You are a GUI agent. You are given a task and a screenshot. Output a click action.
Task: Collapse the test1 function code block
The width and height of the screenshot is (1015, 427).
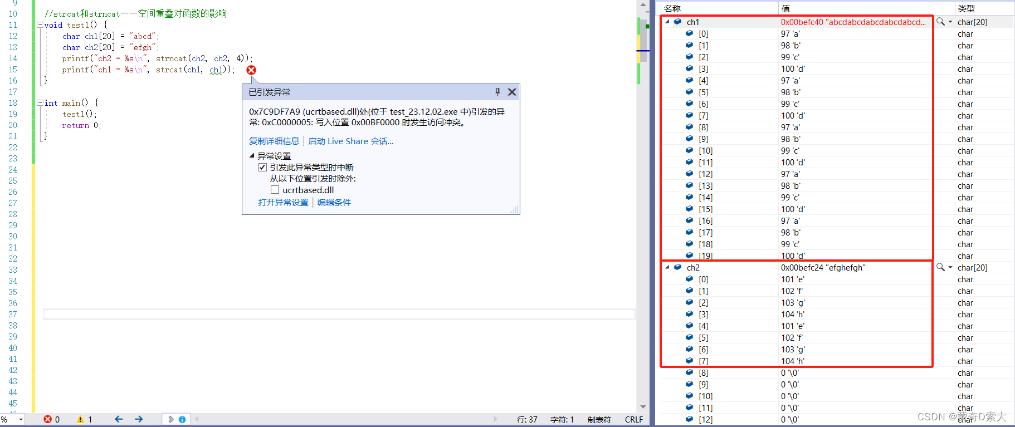(x=40, y=24)
